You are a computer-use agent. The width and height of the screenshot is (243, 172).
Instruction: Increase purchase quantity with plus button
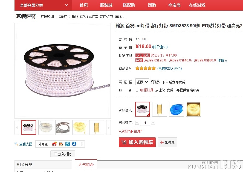[153, 123]
